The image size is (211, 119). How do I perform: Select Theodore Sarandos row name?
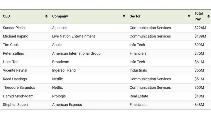(x=19, y=88)
